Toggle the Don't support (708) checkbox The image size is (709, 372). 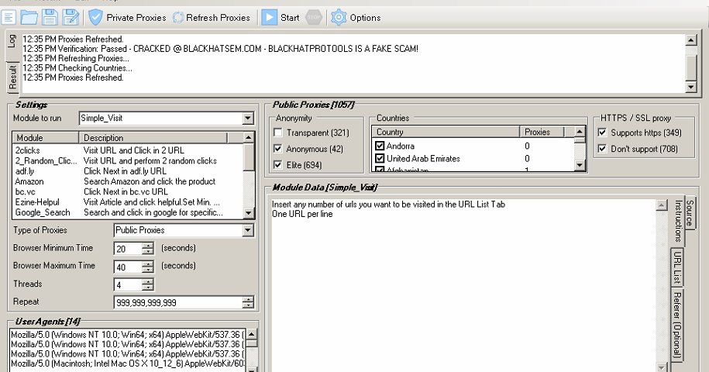[602, 149]
